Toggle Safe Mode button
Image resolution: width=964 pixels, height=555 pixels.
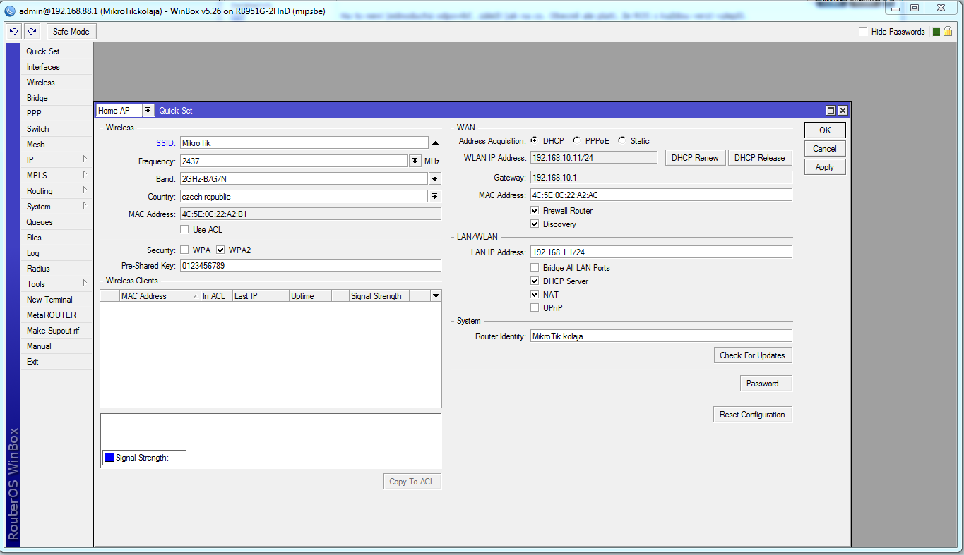71,32
